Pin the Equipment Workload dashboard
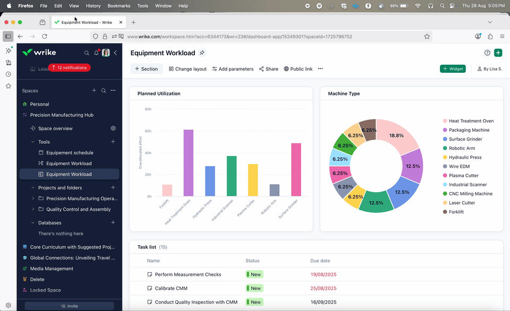This screenshot has width=510, height=311. (x=202, y=53)
